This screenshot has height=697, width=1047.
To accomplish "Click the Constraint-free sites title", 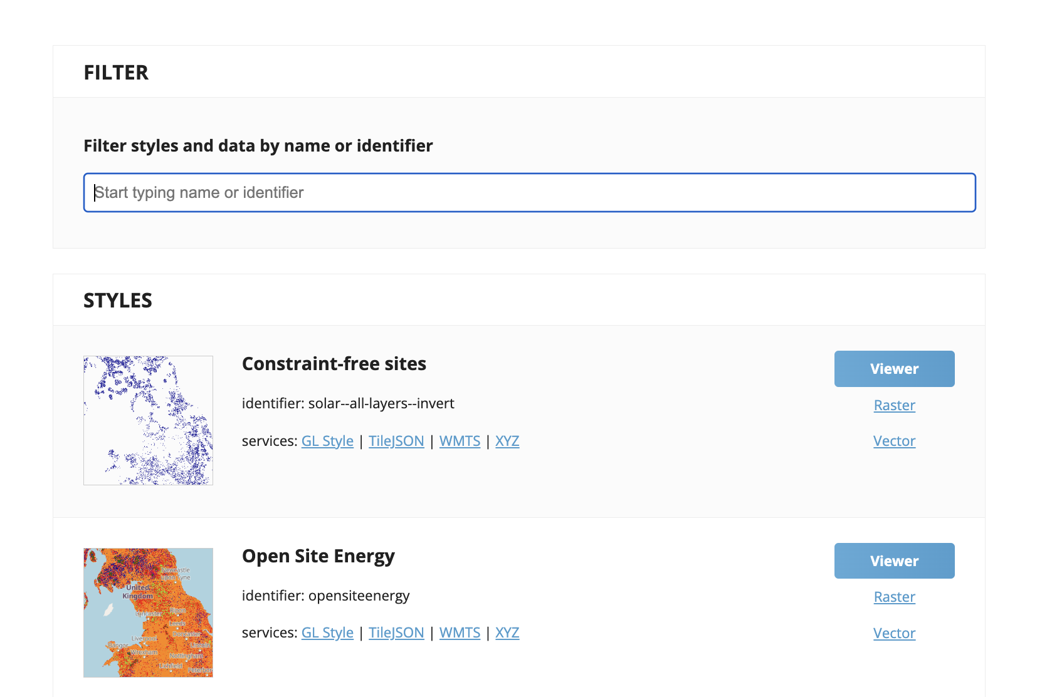I will click(334, 364).
